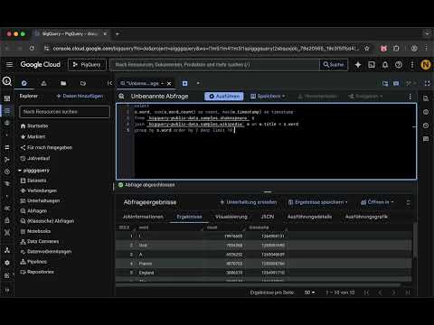434x325 pixels.
Task: Click the browser address bar URL
Action: 205,48
